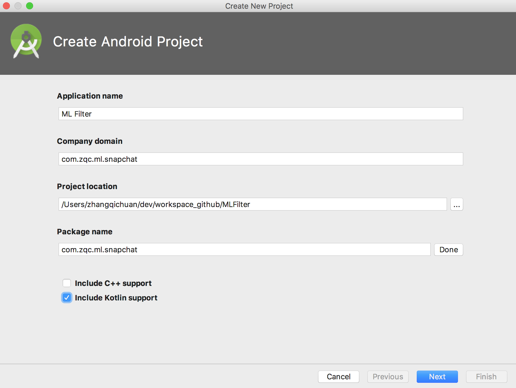Cancel the project creation

point(338,376)
